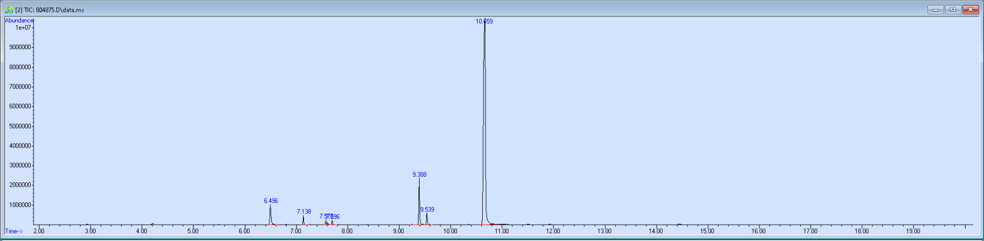Click the TIC window title icon

(9, 10)
